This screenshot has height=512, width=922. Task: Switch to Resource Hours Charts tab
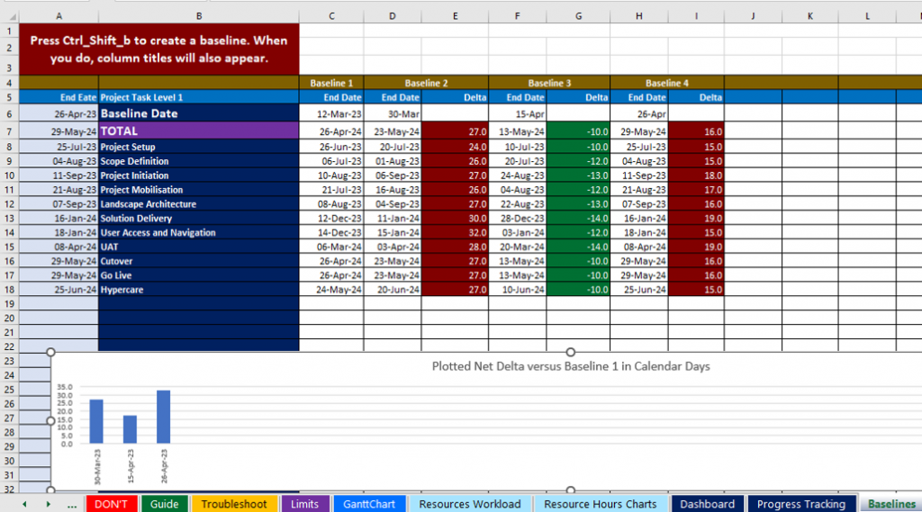coord(600,504)
